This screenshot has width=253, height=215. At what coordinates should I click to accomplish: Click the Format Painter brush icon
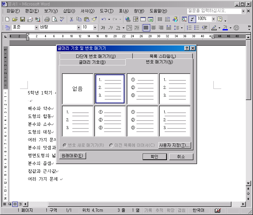pyautogui.click(x=94, y=19)
